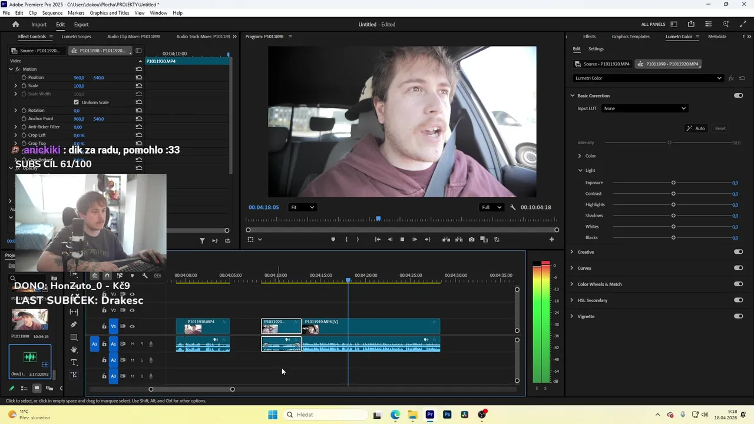Select the Type tool

coord(74,362)
